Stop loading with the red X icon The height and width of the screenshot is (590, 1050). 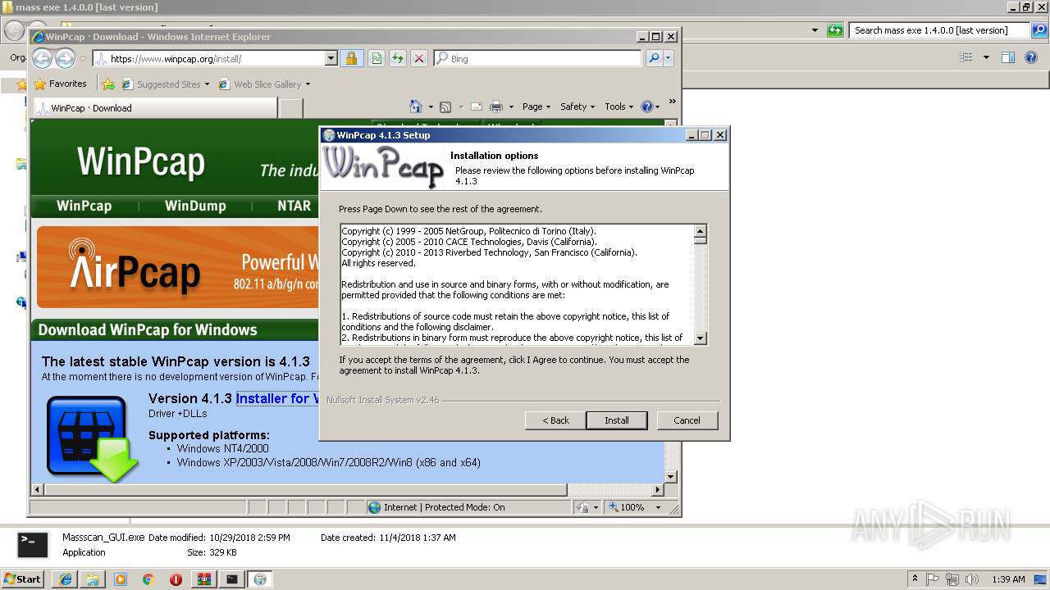click(419, 58)
